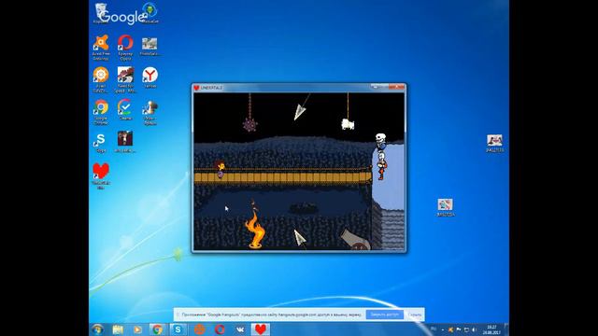Open Windows Explorer from the taskbar
The width and height of the screenshot is (598, 336).
[118, 329]
